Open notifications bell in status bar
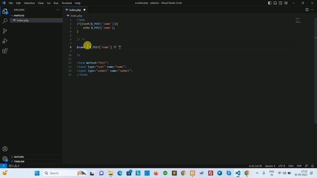317x178 pixels. (x=313, y=166)
